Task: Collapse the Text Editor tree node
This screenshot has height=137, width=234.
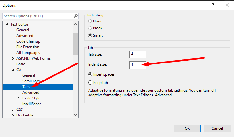Action: click(x=7, y=24)
